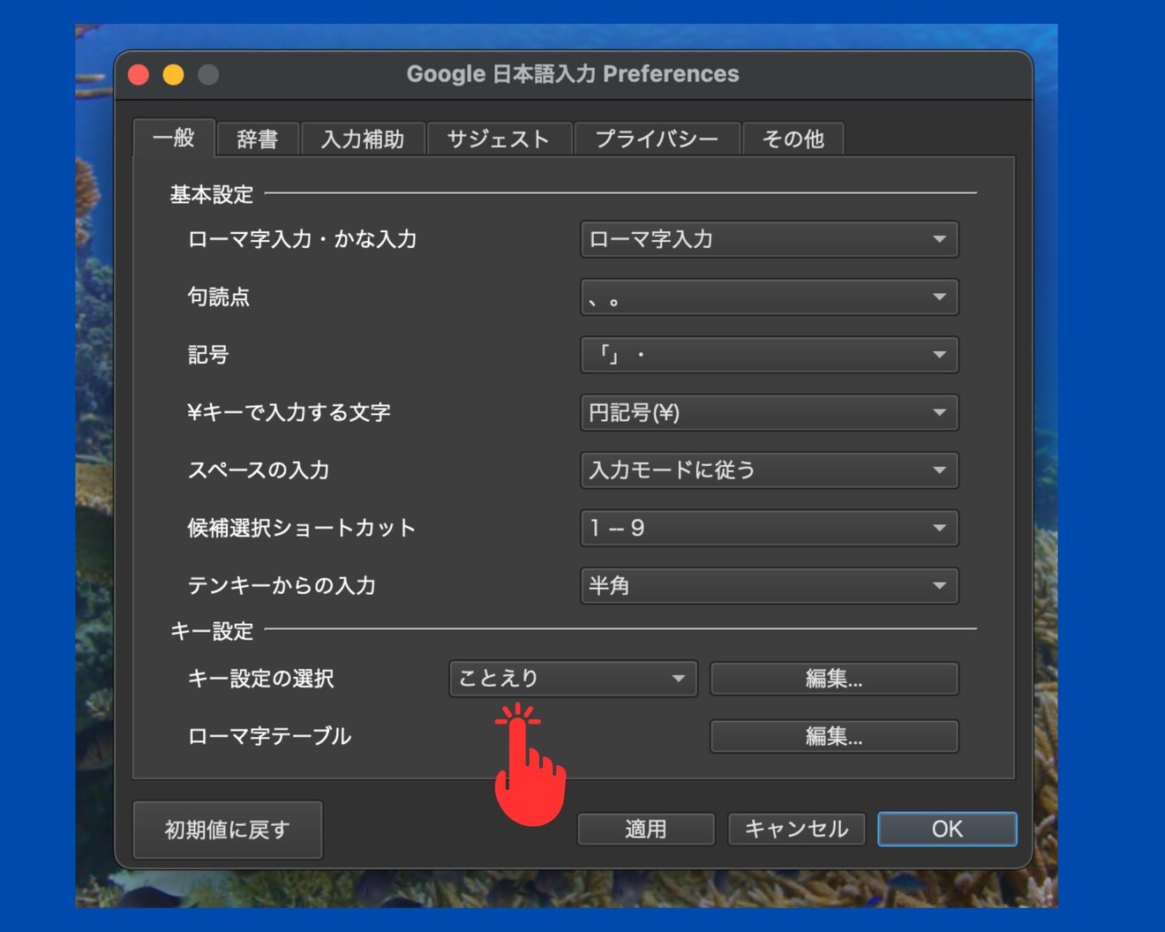Click the テンキーからの入力 label
Screen dimensions: 1165x932
[282, 586]
